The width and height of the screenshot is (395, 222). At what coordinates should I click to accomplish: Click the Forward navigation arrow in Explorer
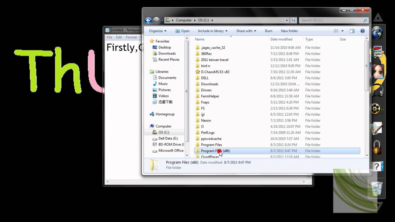(x=156, y=20)
